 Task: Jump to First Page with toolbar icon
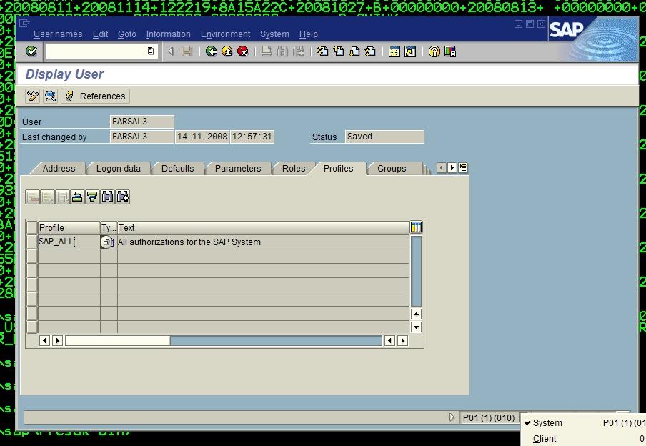click(322, 51)
